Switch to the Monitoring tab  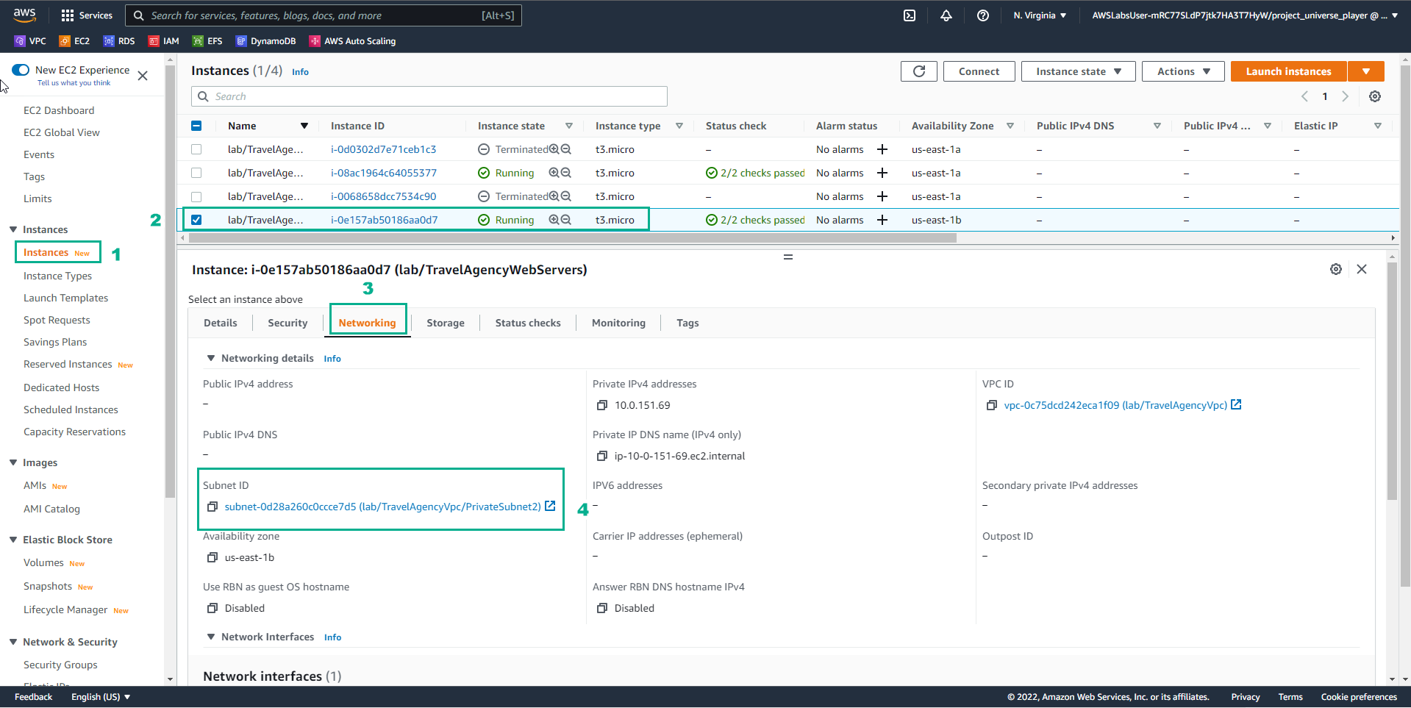pos(618,323)
